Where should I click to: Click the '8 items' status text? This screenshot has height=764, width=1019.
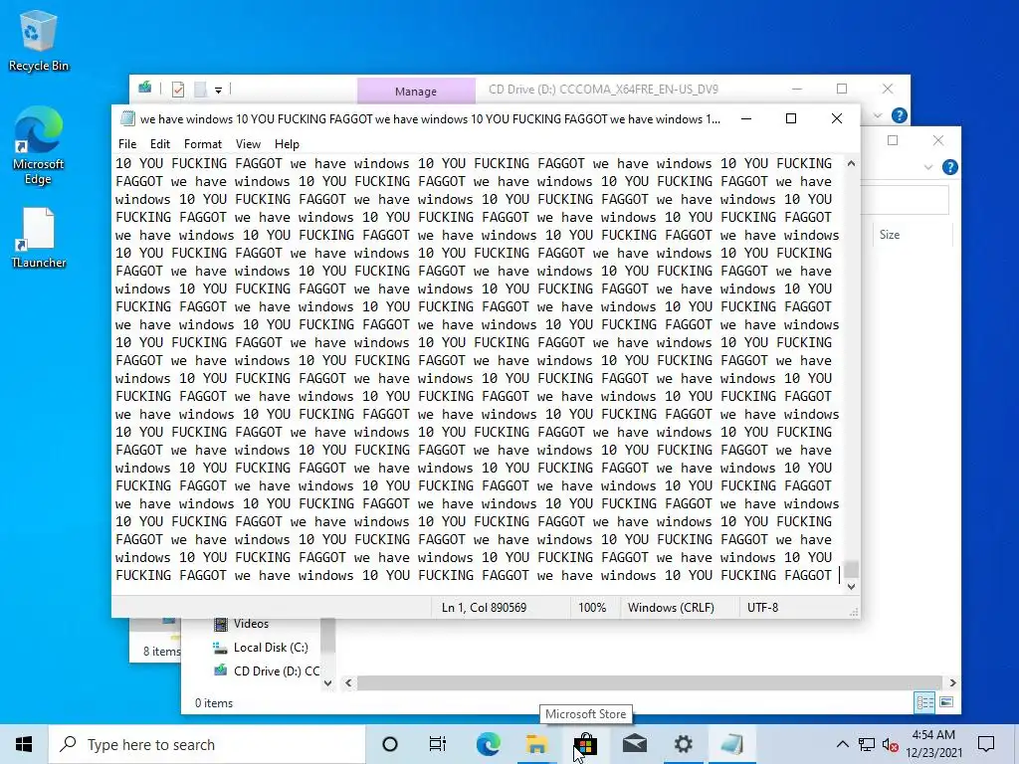pyautogui.click(x=162, y=651)
